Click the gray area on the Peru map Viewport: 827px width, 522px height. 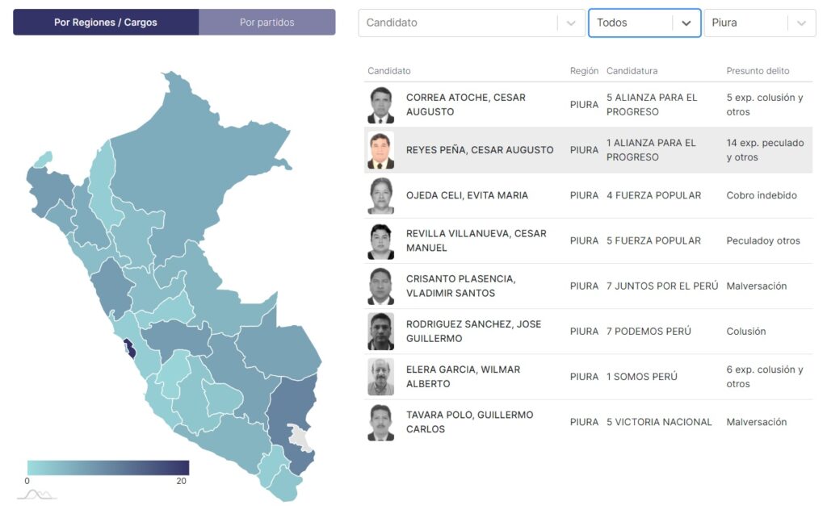click(x=301, y=438)
